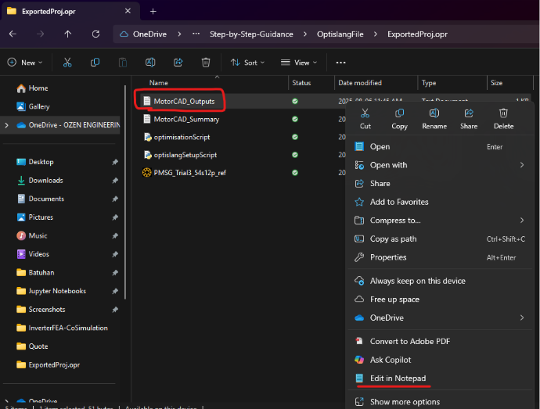Choose Edit in Notepad menu entry
Screen dimensions: 540x409
[398, 379]
